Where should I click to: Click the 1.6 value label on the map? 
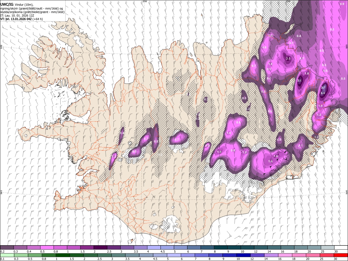(x=276, y=156)
